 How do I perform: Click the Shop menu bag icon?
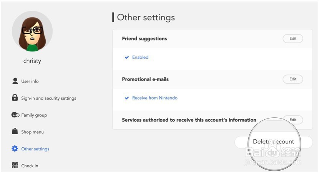pyautogui.click(x=15, y=131)
